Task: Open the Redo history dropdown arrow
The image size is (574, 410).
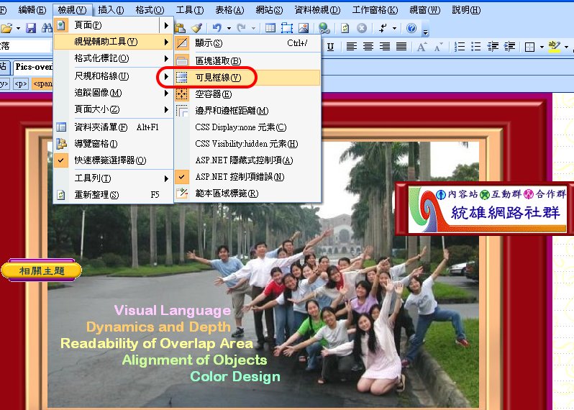Action: click(253, 28)
